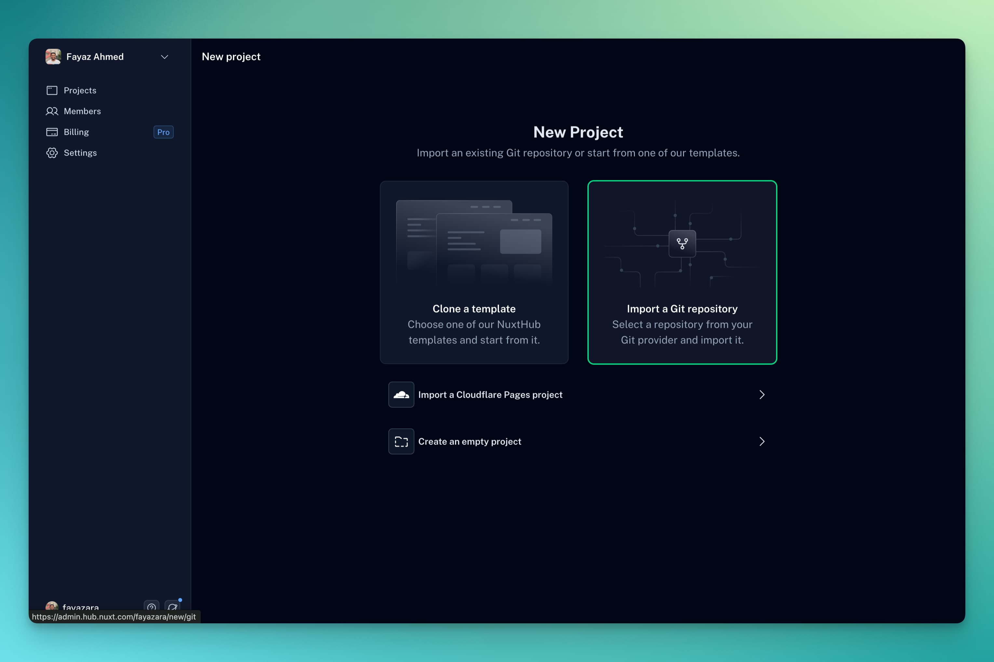Click the Create an empty project link
Viewport: 994px width, 662px height.
(x=469, y=442)
